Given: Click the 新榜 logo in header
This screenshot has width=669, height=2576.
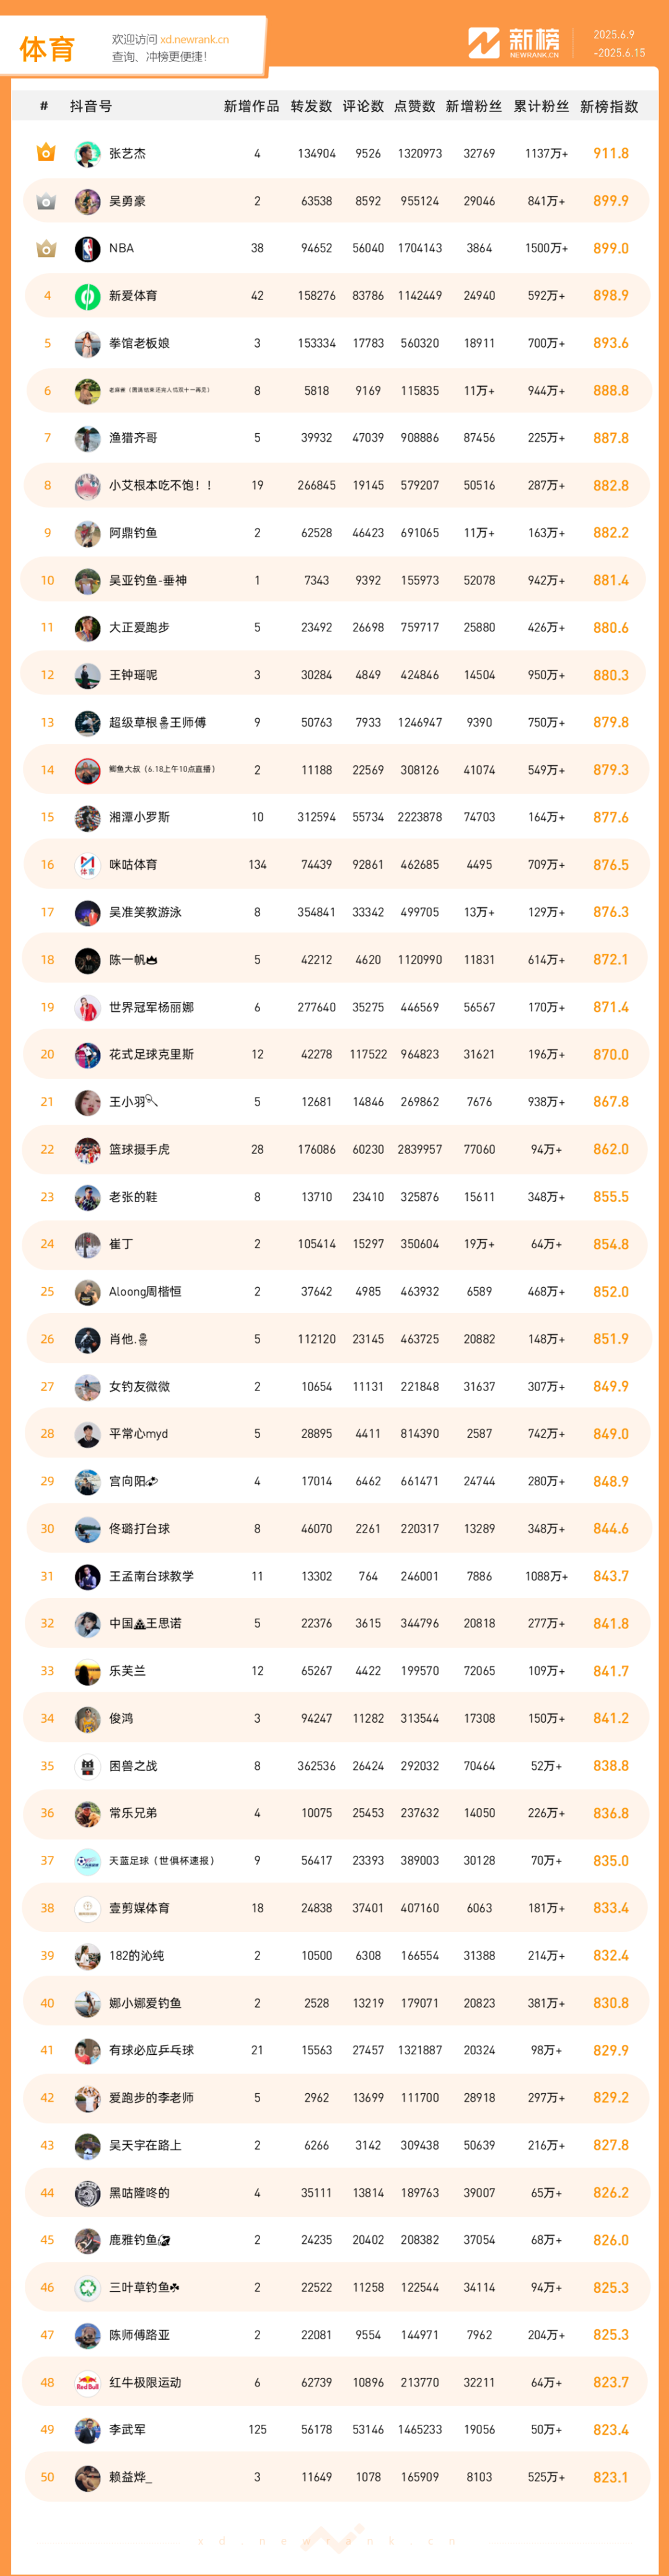Looking at the screenshot, I should pyautogui.click(x=514, y=42).
